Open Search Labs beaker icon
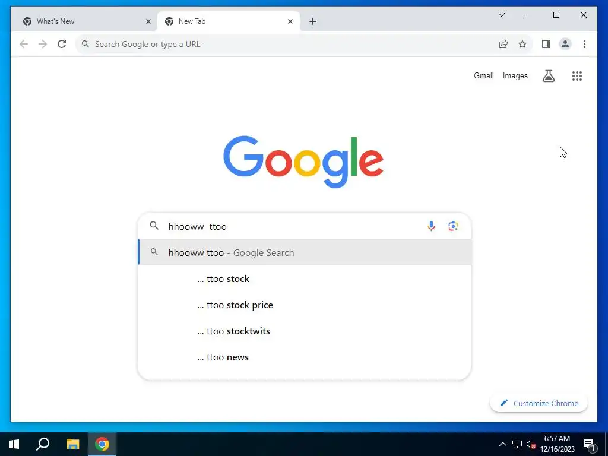Screen dimensions: 608x456 [548, 76]
